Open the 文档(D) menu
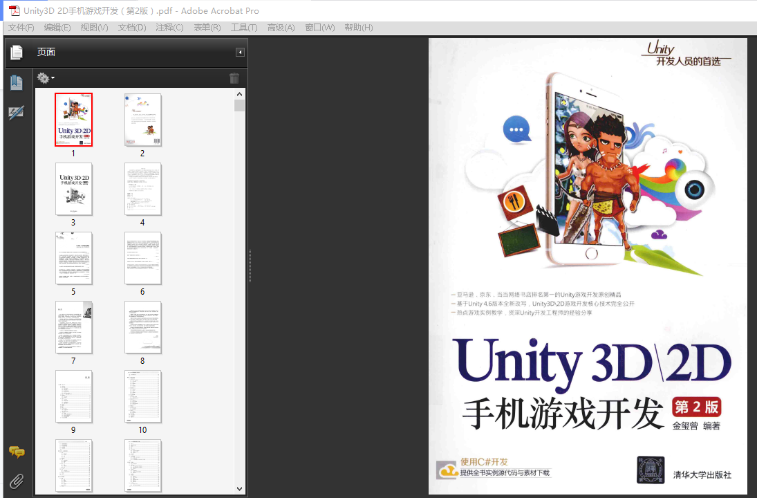The width and height of the screenshot is (757, 498). [x=132, y=28]
